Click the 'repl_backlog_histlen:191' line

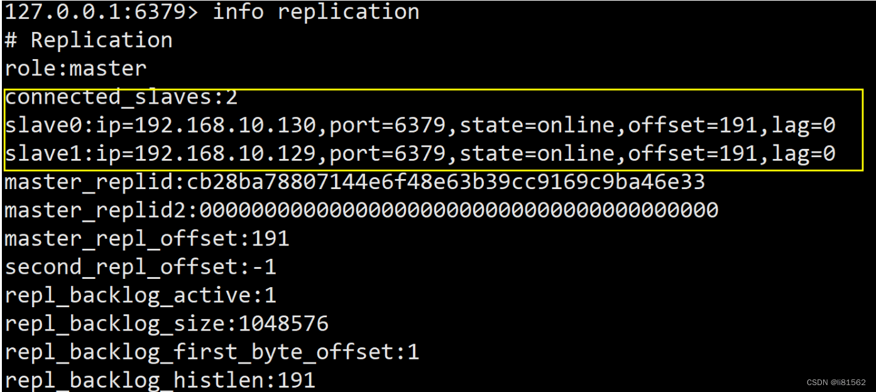160,381
